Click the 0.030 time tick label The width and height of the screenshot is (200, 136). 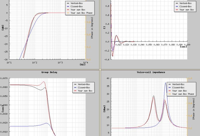[x=134, y=45]
